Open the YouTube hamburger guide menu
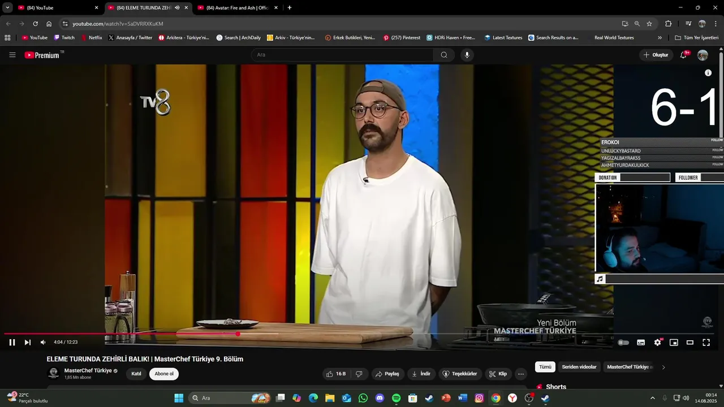This screenshot has height=407, width=724. click(x=12, y=55)
